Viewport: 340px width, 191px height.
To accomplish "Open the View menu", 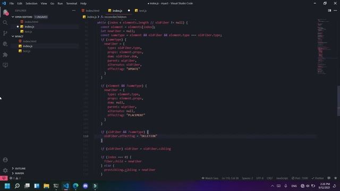I will pos(44,3).
